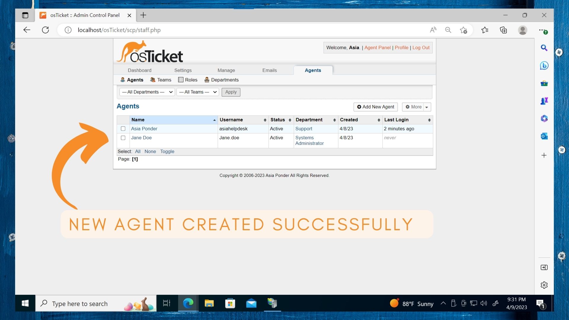Click the Add New Agent button
569x320 pixels.
pyautogui.click(x=375, y=107)
